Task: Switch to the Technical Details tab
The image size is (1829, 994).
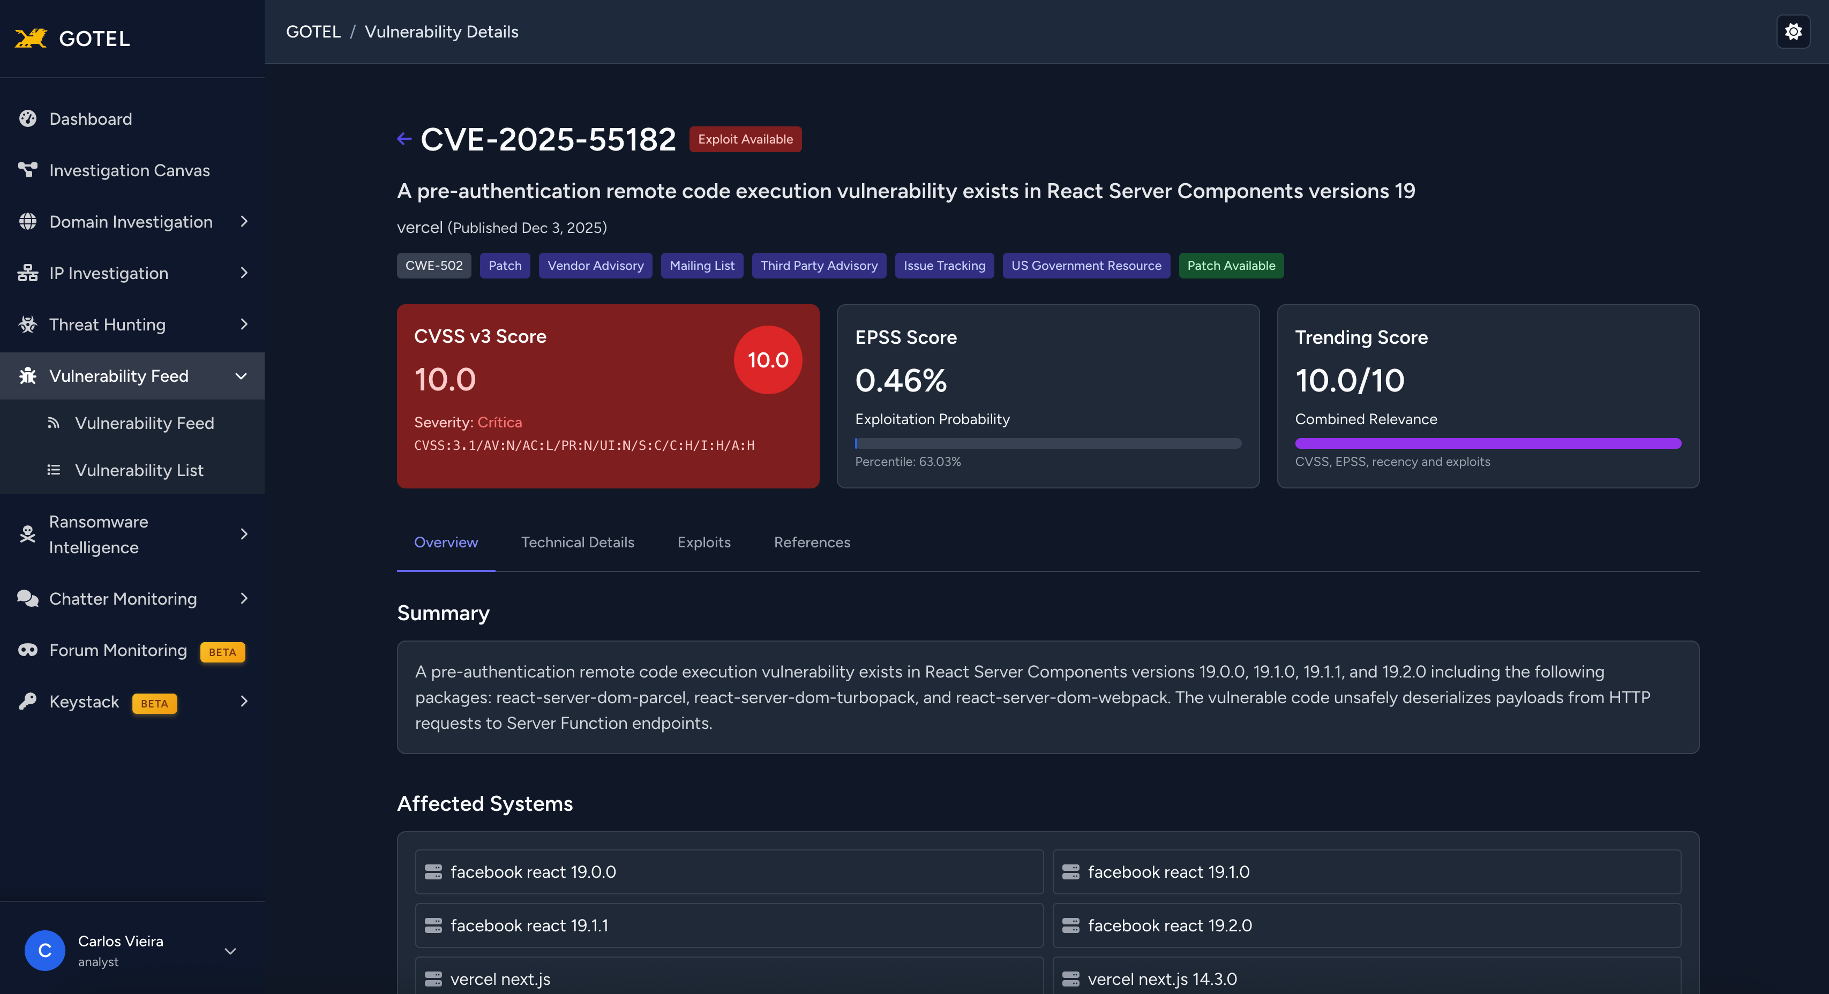Action: pyautogui.click(x=577, y=543)
